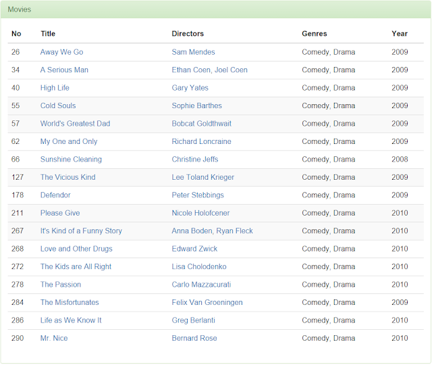Click the Year column header

point(400,34)
